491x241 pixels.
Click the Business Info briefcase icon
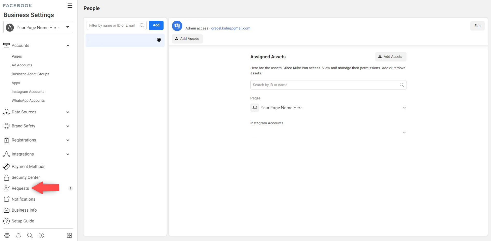(x=6, y=210)
